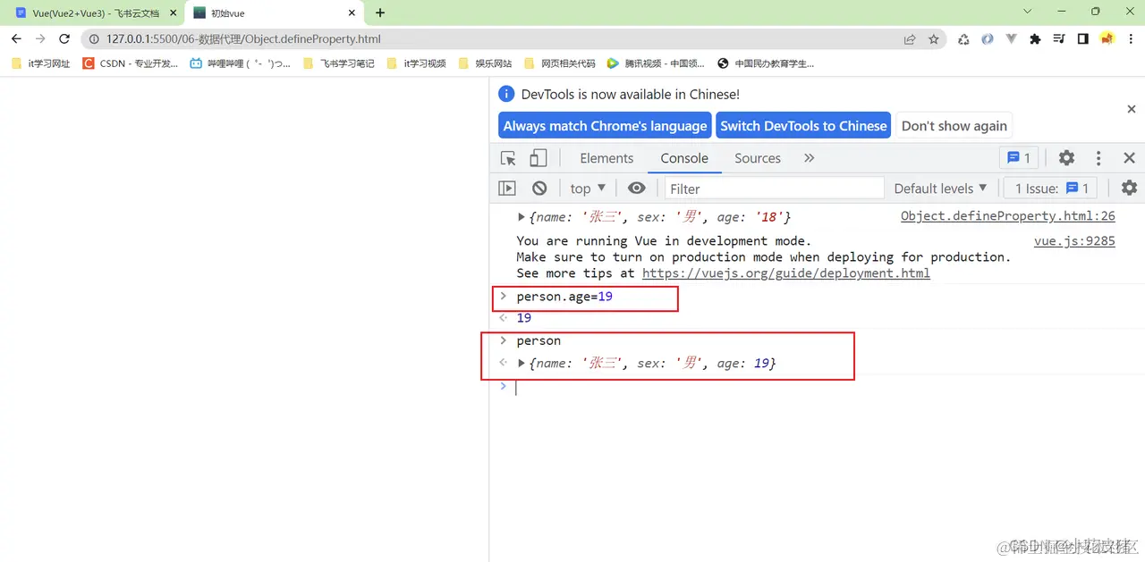This screenshot has height=562, width=1145.
Task: Toggle the browser side panel
Action: (x=1082, y=39)
